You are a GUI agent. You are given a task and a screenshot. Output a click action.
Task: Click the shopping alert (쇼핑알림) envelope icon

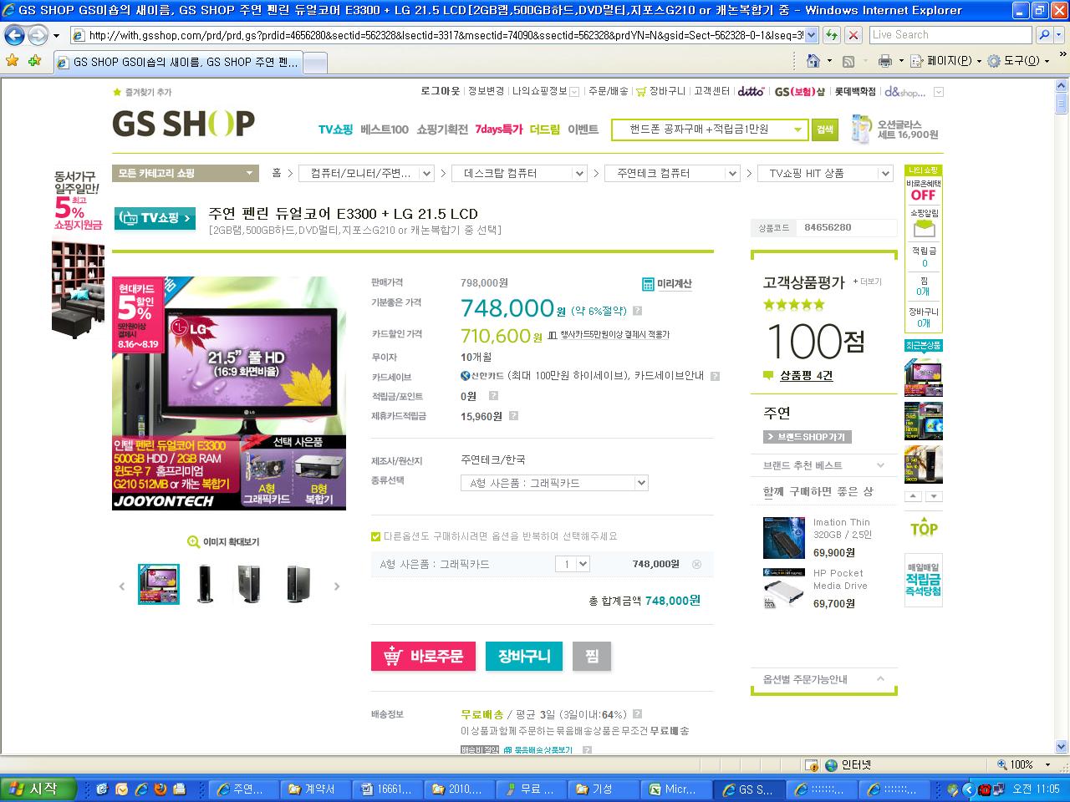(924, 227)
